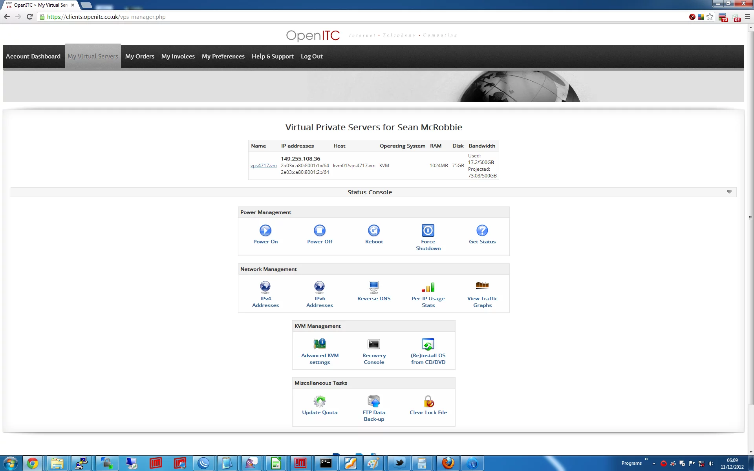Click the Recovery Console text link
754x471 pixels.
click(x=374, y=359)
